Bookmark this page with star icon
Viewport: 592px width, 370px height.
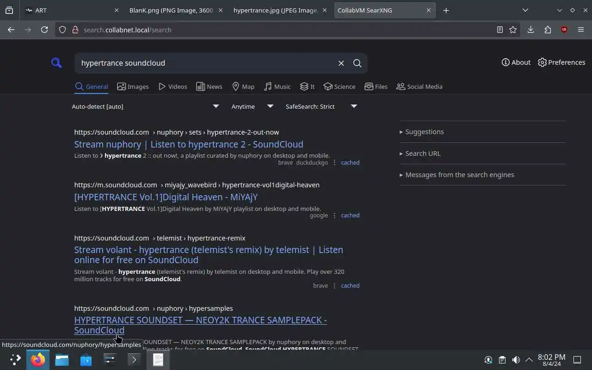pyautogui.click(x=513, y=30)
